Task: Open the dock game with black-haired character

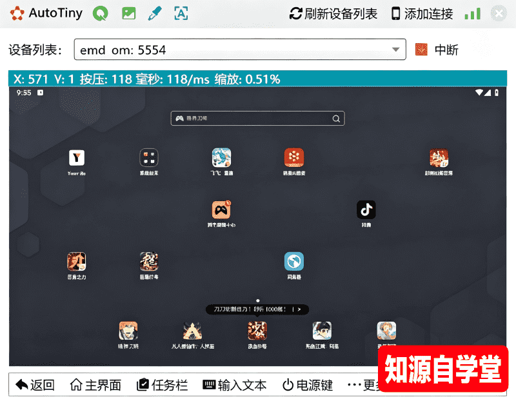Action: [322, 331]
